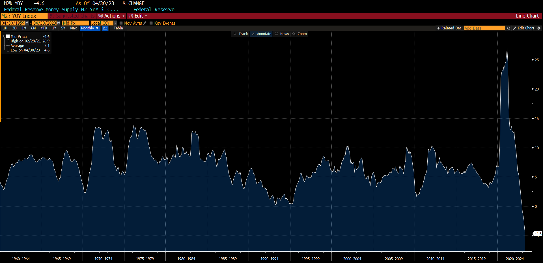
Task: Click Edit Chart pencil button
Action: click(524, 28)
